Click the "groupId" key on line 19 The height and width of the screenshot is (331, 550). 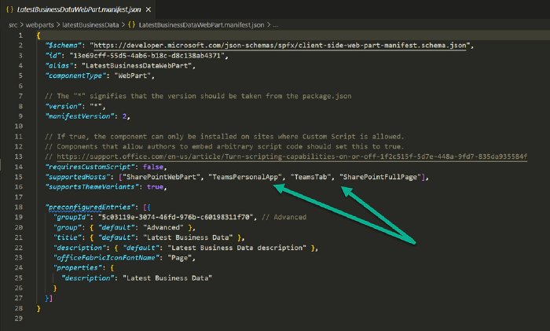click(71, 217)
